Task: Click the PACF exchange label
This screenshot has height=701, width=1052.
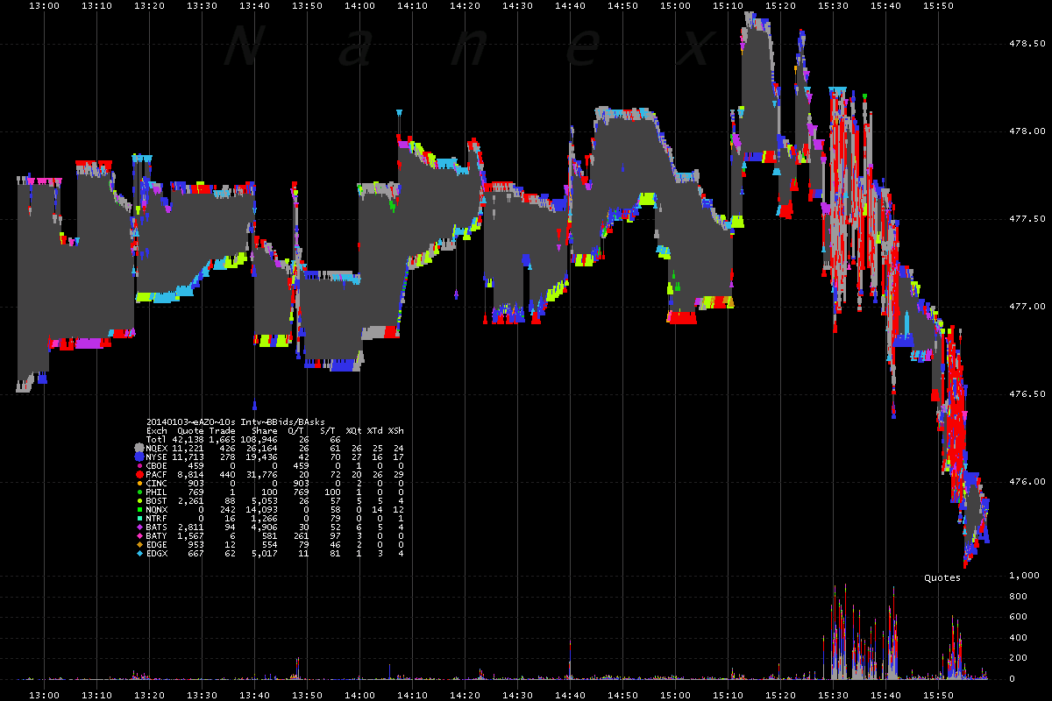Action: 156,474
